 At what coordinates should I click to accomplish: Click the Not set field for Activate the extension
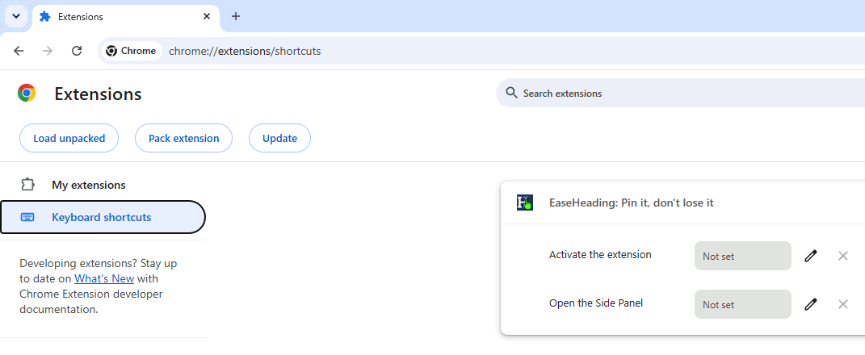742,256
